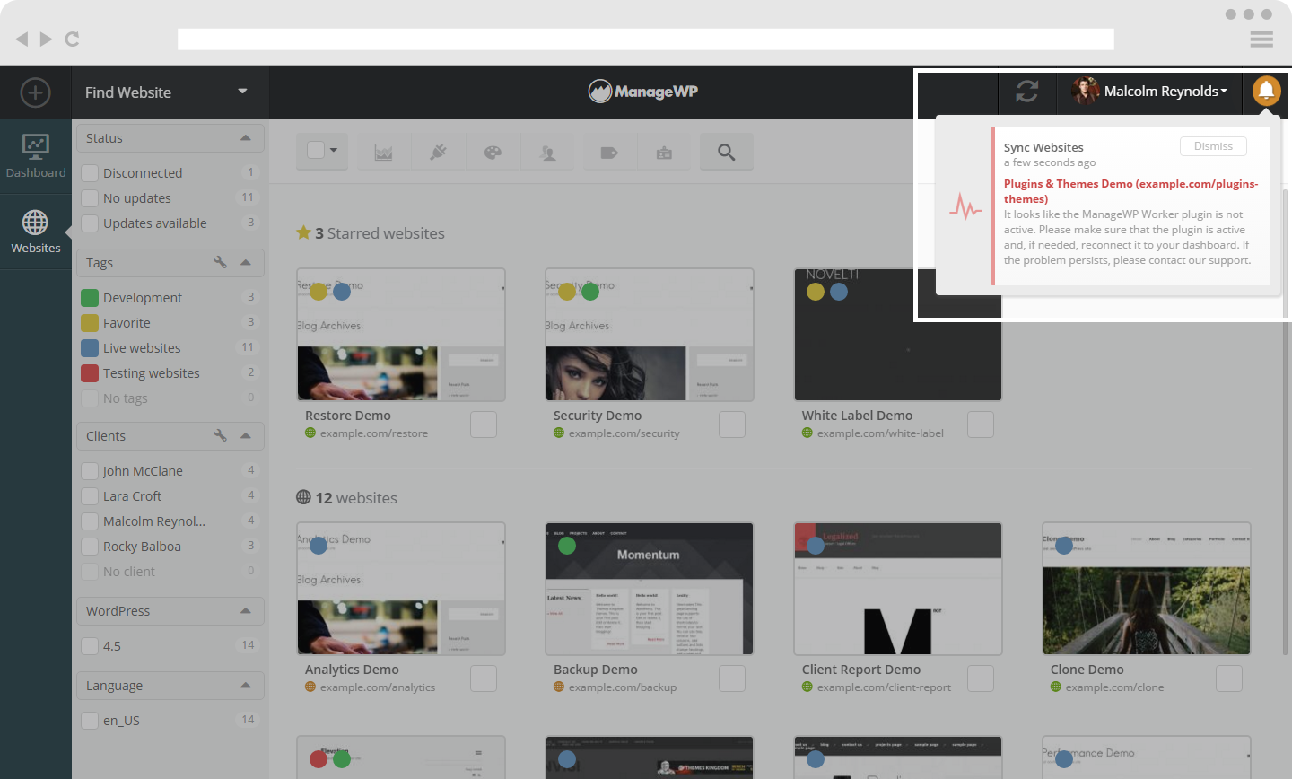Screen dimensions: 1292x779
Task: Open the example.com/client-report link
Action: pyautogui.click(x=884, y=687)
